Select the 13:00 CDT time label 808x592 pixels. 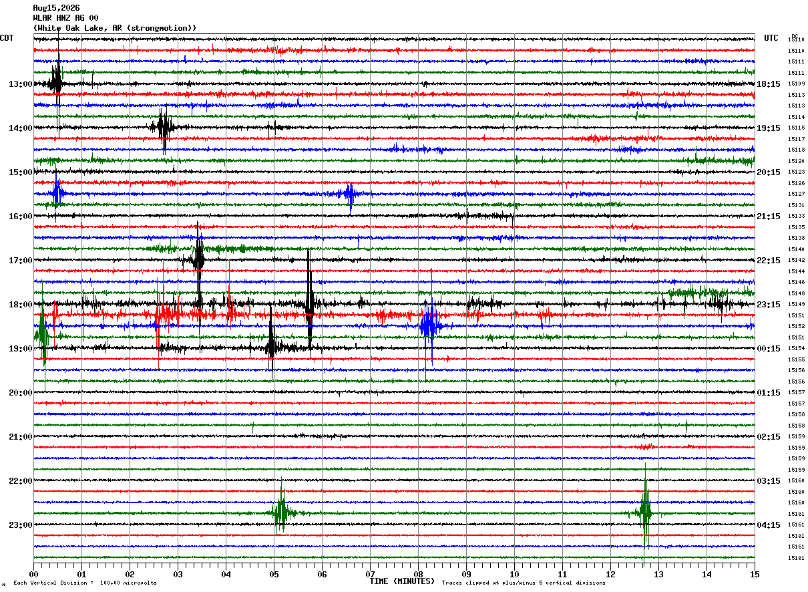coord(20,84)
